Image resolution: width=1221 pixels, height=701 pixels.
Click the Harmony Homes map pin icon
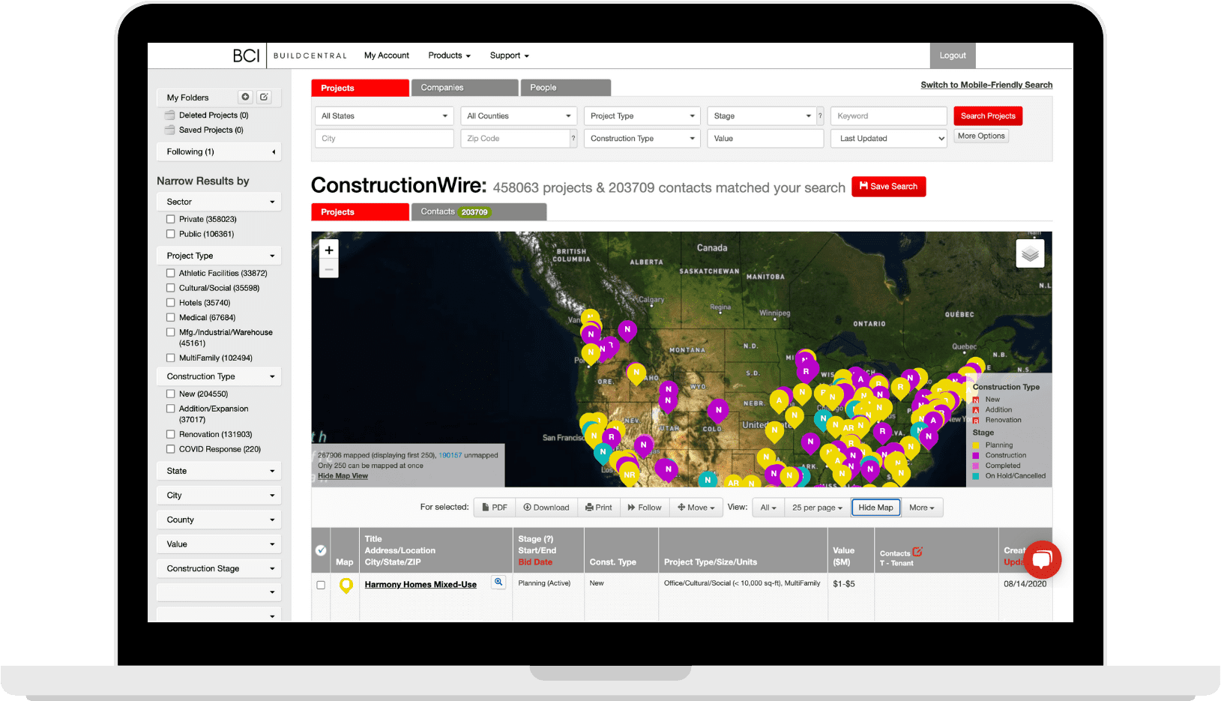346,585
